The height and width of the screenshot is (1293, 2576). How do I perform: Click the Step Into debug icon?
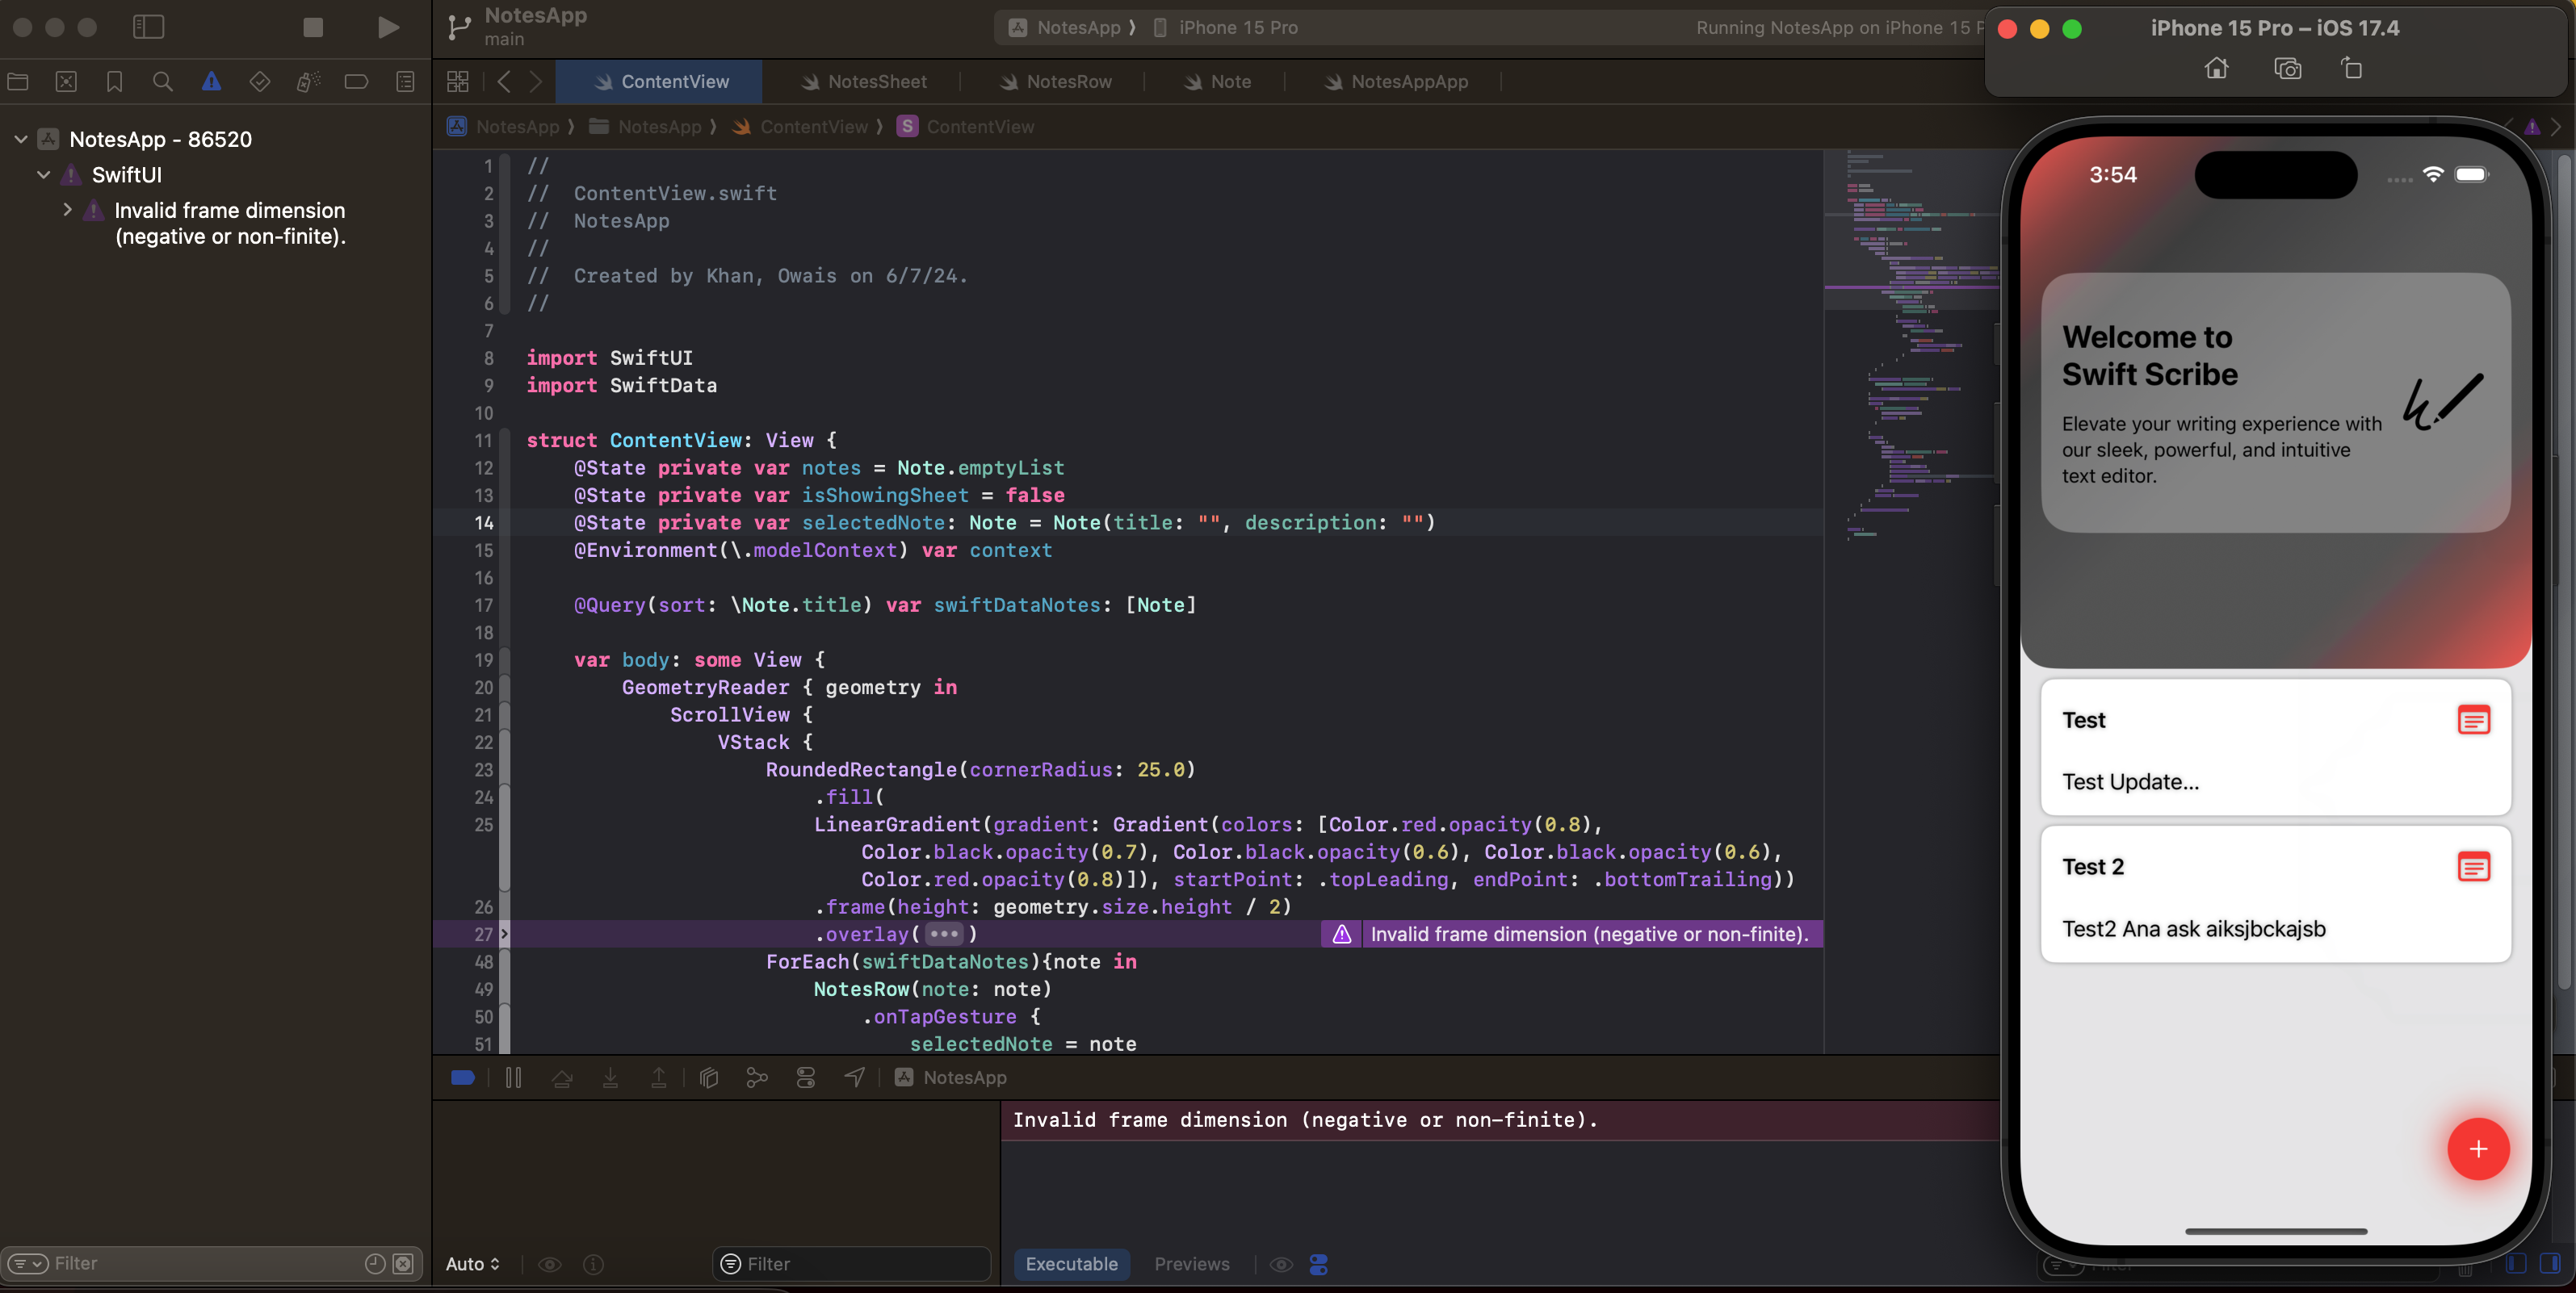coord(610,1078)
